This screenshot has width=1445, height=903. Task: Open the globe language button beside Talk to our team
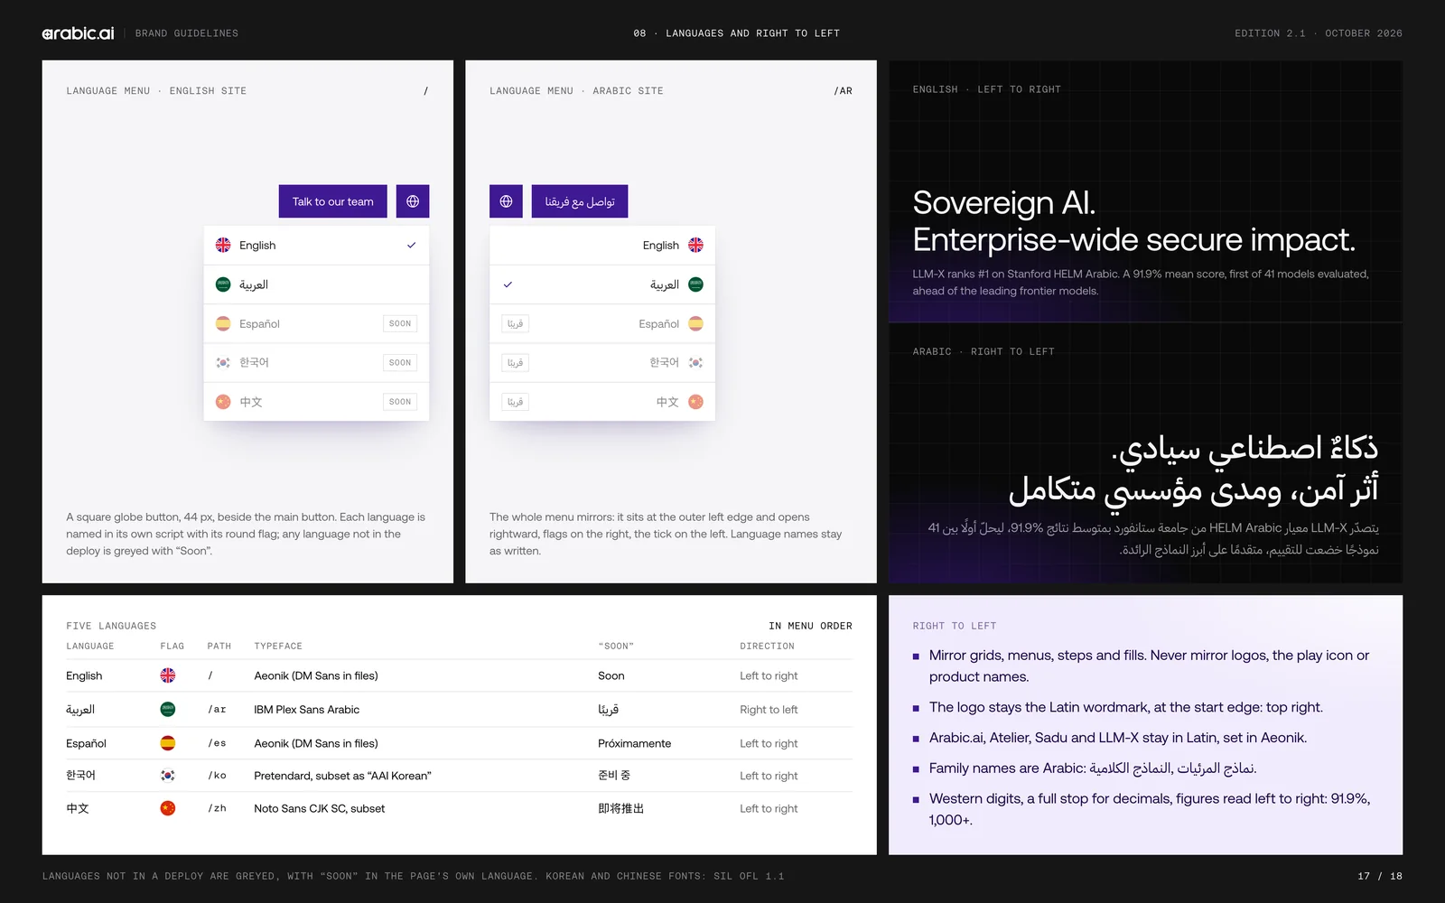pos(413,201)
